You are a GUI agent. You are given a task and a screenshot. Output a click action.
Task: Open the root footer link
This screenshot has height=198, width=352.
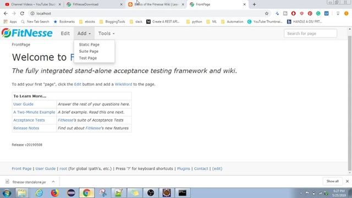63,169
